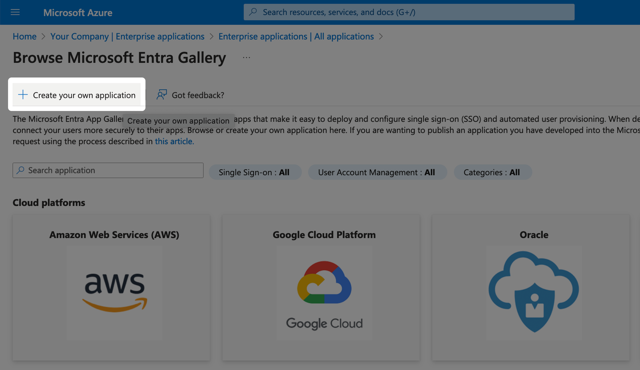Focus the global Azure search bar
Screen dimensions: 640x370
pos(409,12)
